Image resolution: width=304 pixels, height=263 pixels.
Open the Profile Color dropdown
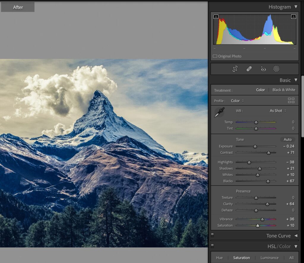[237, 101]
